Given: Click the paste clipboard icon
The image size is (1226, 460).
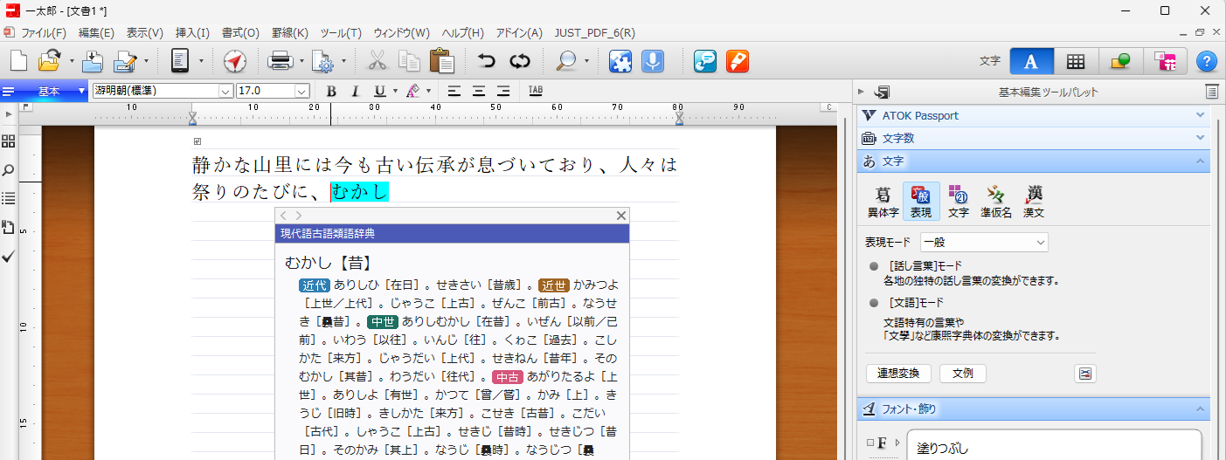Looking at the screenshot, I should coord(441,61).
